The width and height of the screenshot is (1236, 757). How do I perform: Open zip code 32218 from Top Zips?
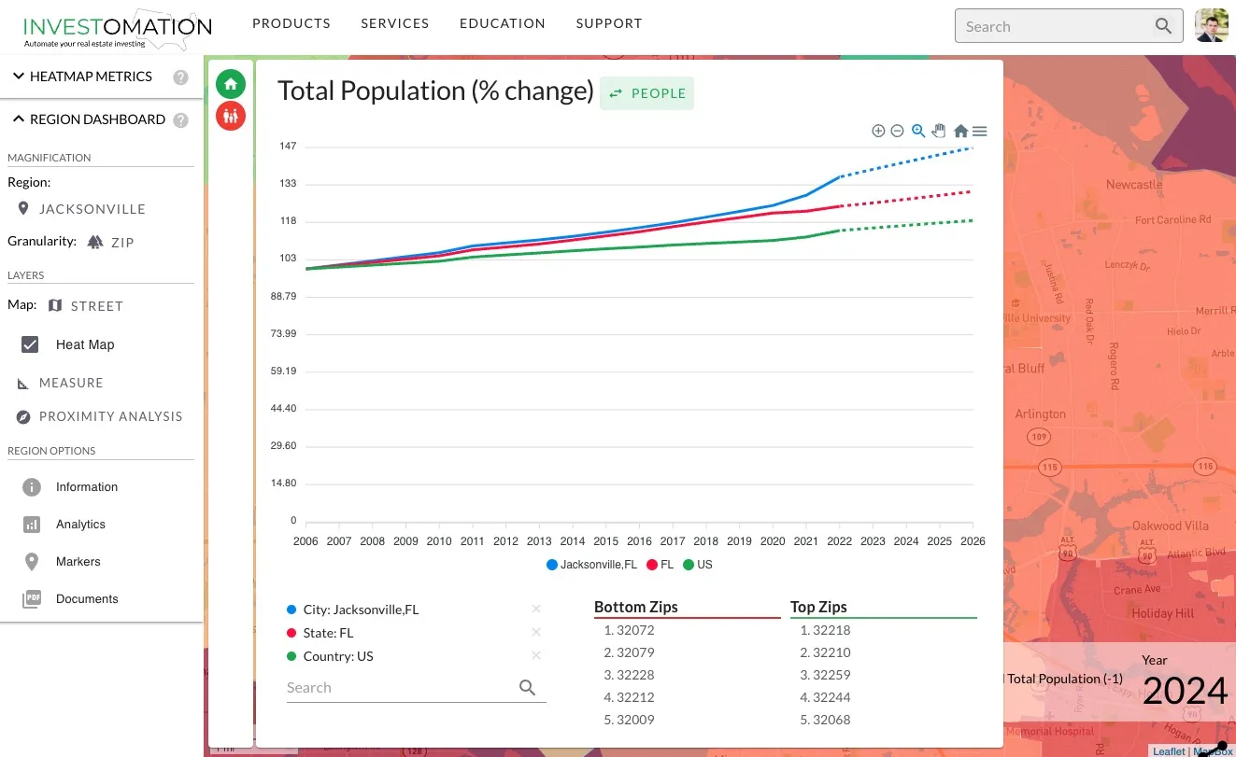(832, 630)
